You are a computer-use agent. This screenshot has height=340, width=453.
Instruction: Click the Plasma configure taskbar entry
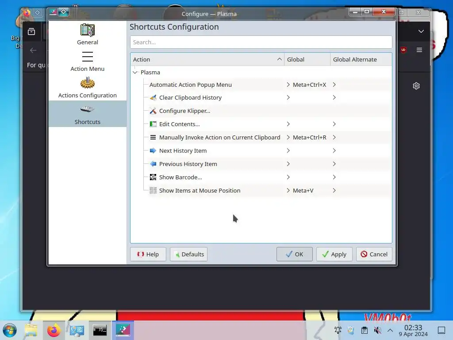point(123,330)
